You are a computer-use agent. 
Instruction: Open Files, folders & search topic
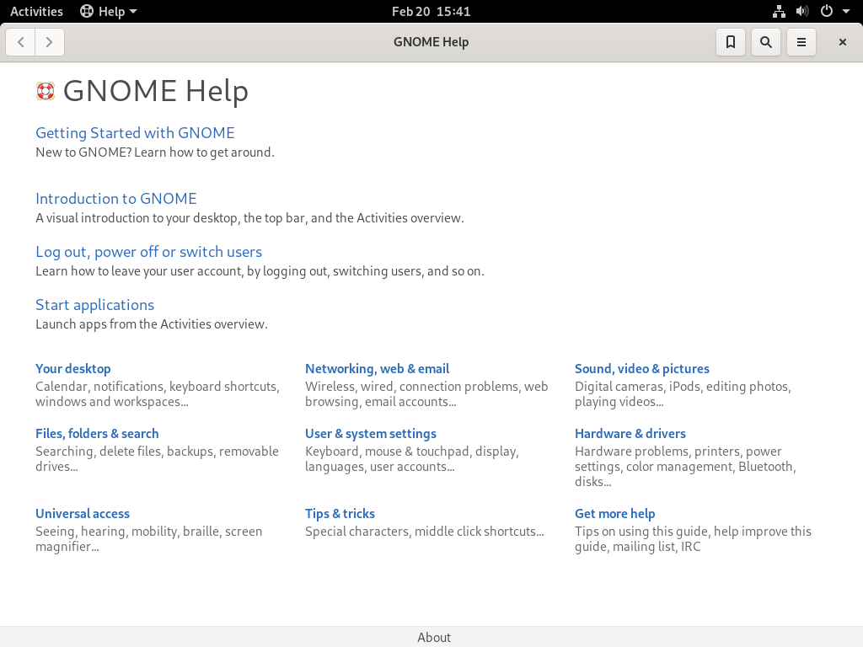[x=97, y=434]
